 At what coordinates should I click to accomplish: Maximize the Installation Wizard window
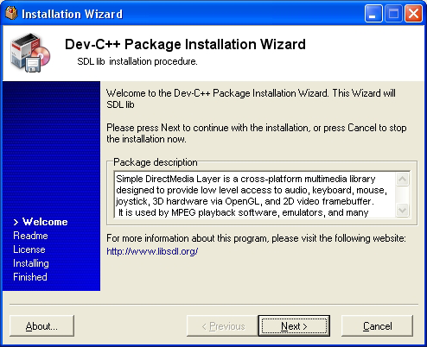pyautogui.click(x=393, y=14)
